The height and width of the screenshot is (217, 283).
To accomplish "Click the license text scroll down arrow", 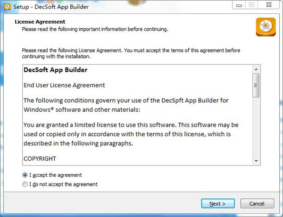I will click(256, 161).
